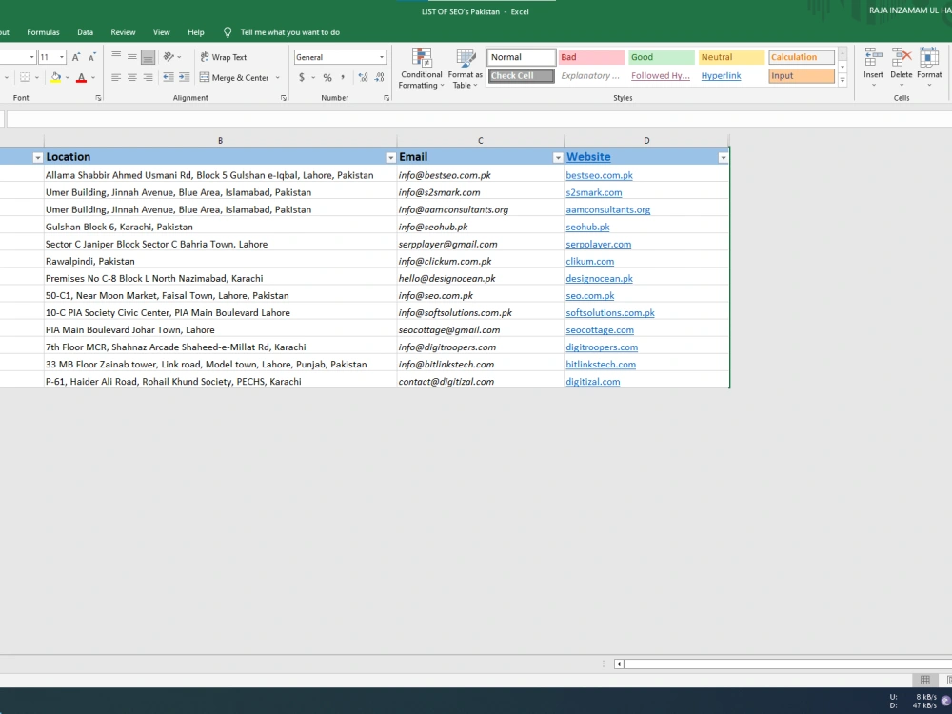This screenshot has height=714, width=952.
Task: Click the cell borders icon
Action: (25, 77)
